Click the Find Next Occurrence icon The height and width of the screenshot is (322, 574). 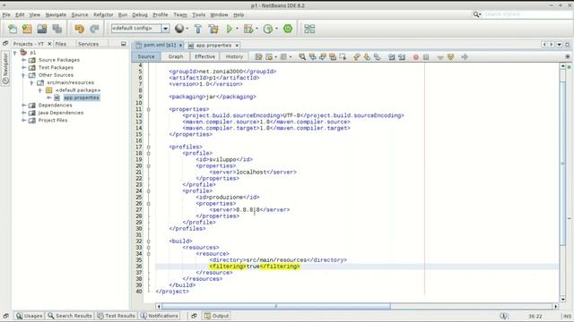click(x=323, y=57)
